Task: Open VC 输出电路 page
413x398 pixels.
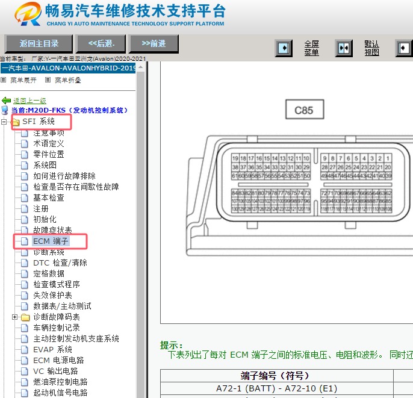Action: [55, 371]
